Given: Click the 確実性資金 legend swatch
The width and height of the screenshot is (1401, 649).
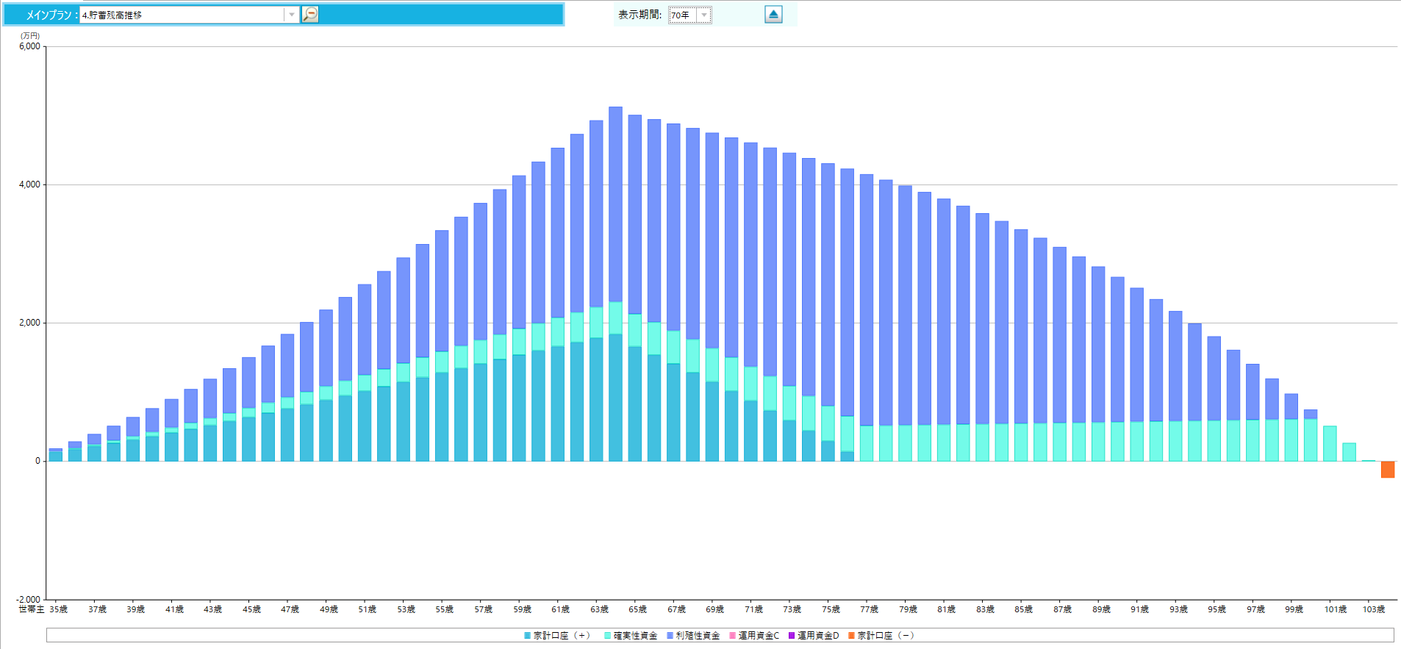Looking at the screenshot, I should (x=608, y=636).
